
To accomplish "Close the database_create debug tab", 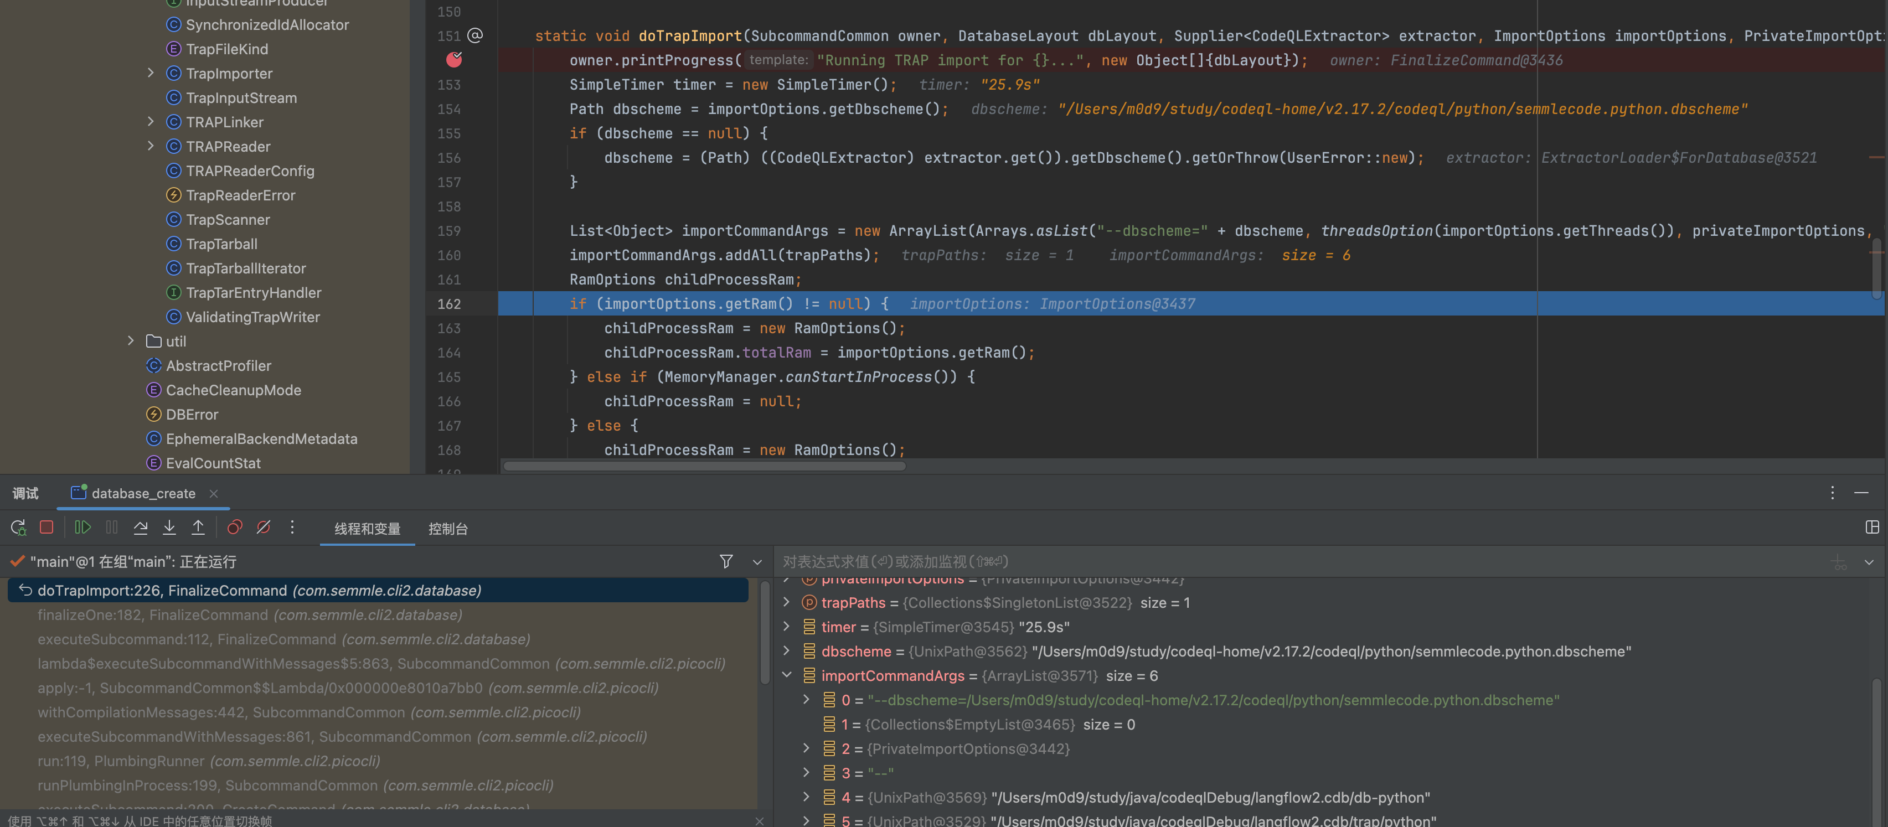I will point(213,494).
